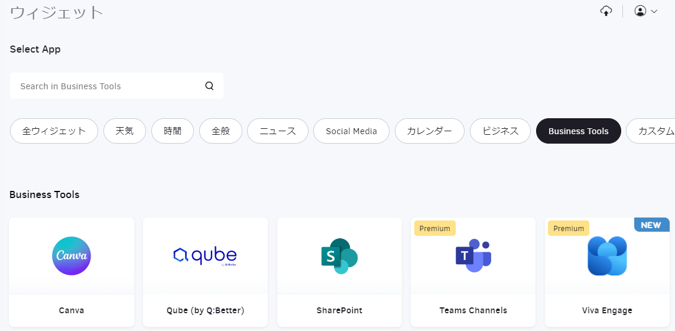Open the Viva Engage app icon
This screenshot has width=675, height=331.
[x=607, y=256]
